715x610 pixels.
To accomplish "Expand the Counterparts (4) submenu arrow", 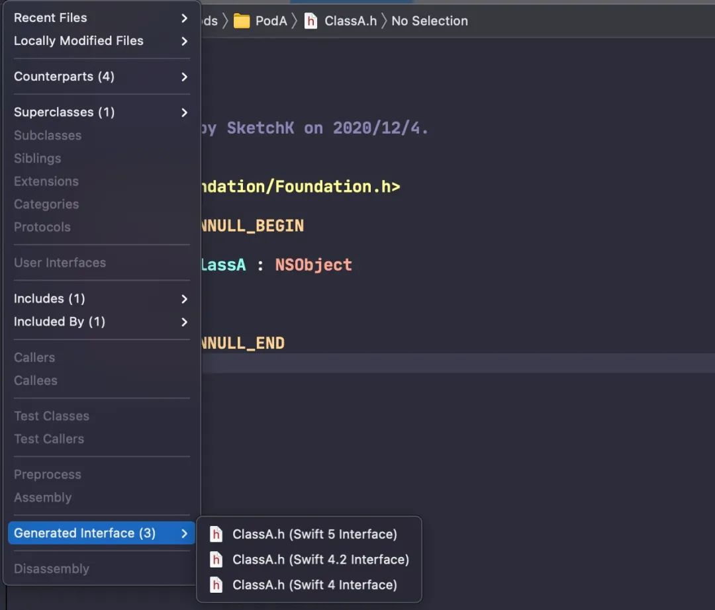I will coord(184,77).
